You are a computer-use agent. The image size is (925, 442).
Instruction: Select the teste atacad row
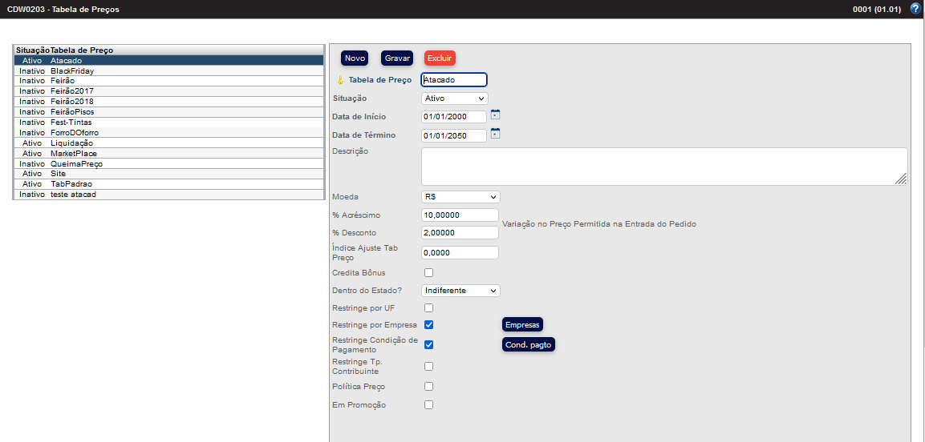click(x=168, y=195)
